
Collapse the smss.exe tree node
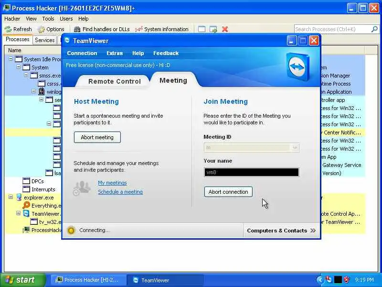(x=26, y=75)
